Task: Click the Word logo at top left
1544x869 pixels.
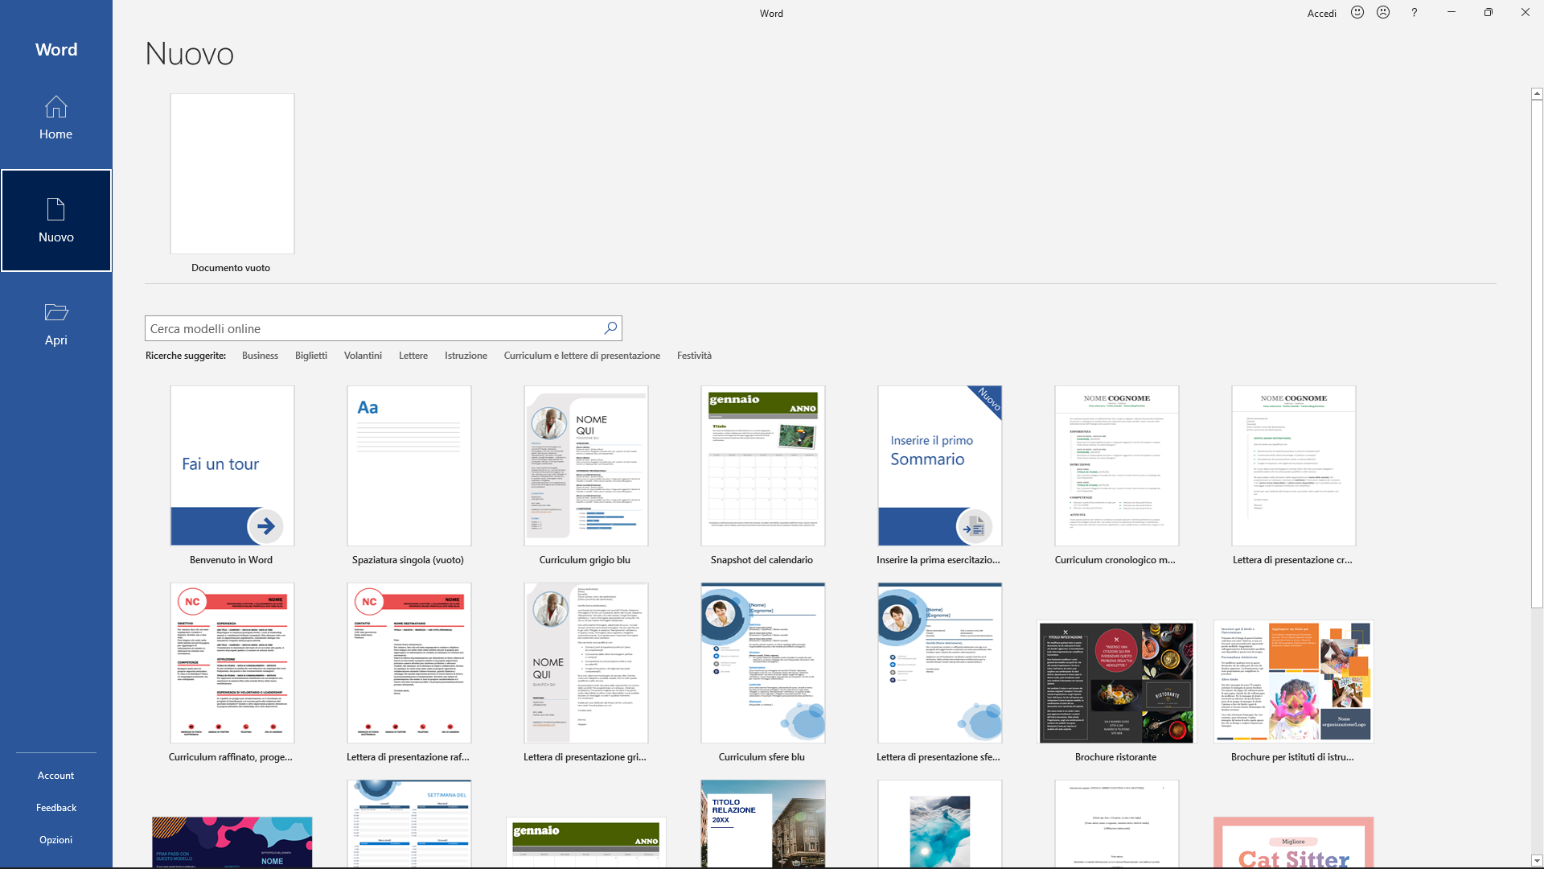Action: (x=55, y=49)
